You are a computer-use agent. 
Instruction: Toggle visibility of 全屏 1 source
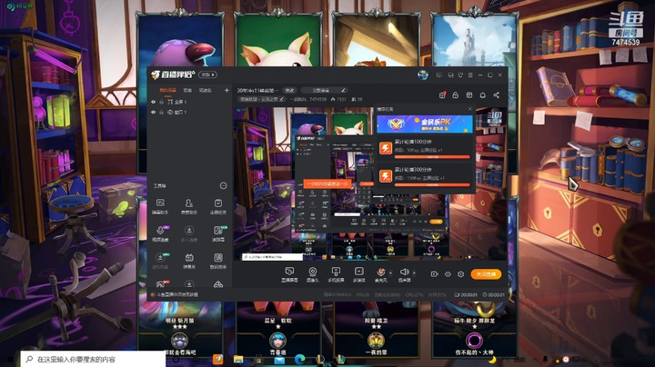154,102
